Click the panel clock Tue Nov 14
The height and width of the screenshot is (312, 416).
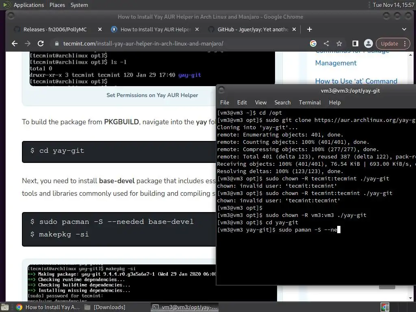tap(393, 5)
